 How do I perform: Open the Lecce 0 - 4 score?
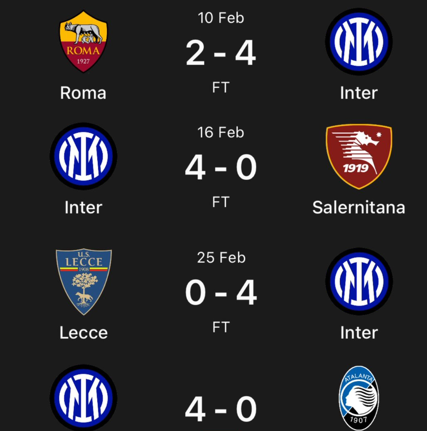coord(221,293)
